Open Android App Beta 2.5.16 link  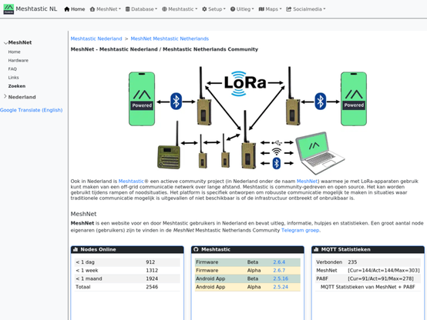coord(281,278)
